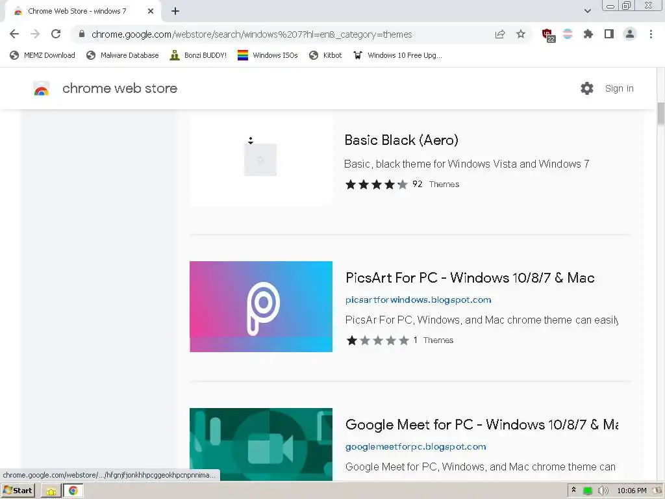
Task: Open the Windows ISOs bookmark
Action: point(268,55)
